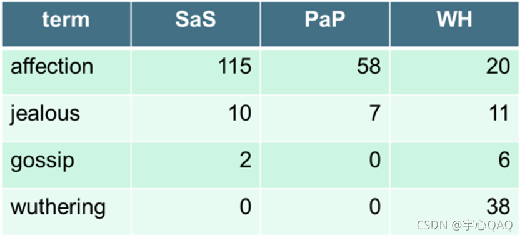This screenshot has height=238, width=522.
Task: Select the PaP column header
Action: [x=325, y=24]
